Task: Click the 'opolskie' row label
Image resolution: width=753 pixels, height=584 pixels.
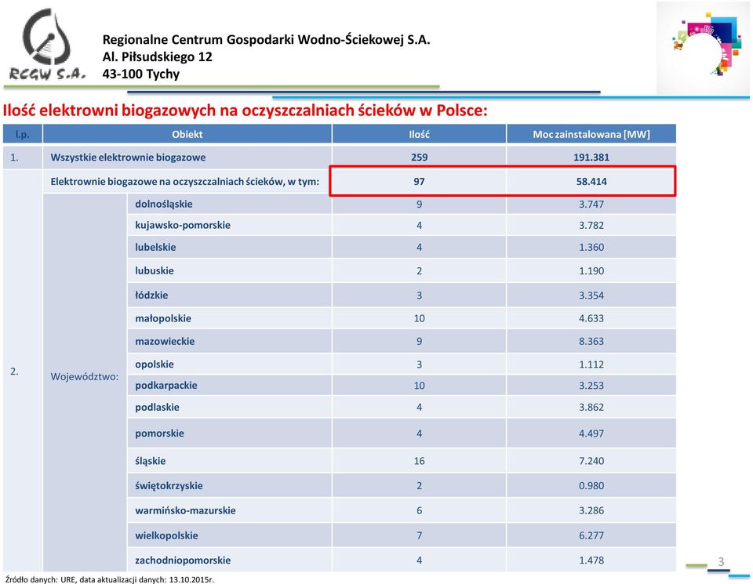Action: point(155,365)
